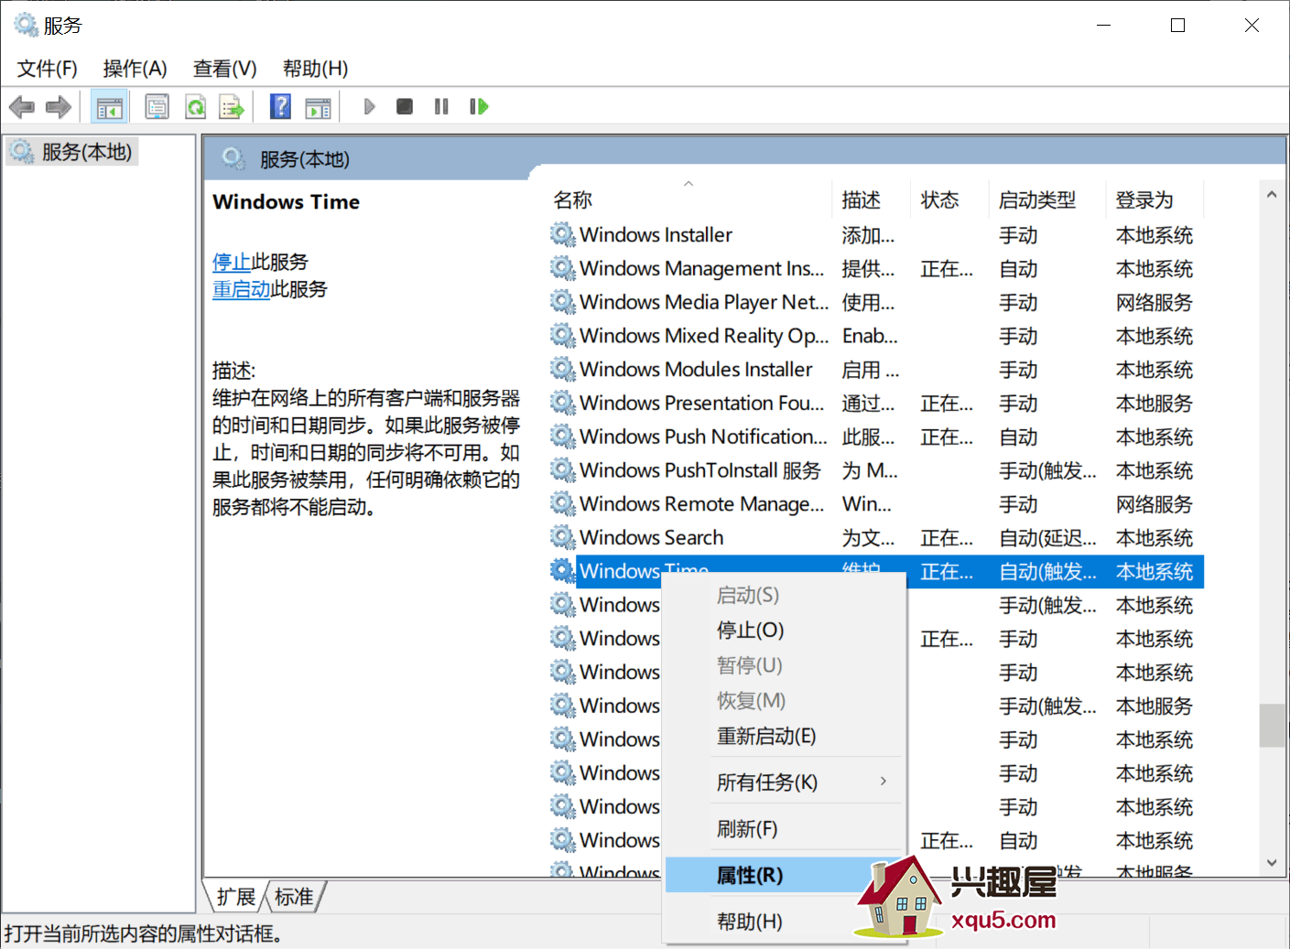This screenshot has height=949, width=1290.
Task: Click the Restart Service toolbar icon
Action: pyautogui.click(x=479, y=107)
